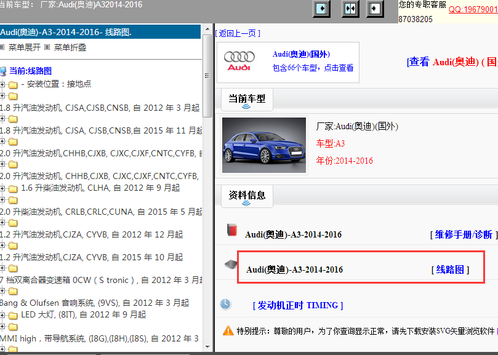Click the blue Audi A3 car thumbnail

(x=264, y=145)
